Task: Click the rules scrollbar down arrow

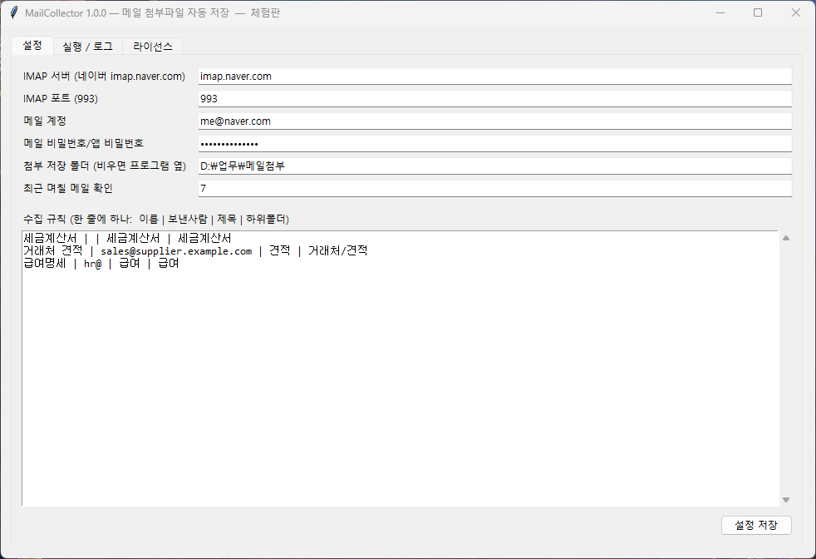Action: tap(786, 500)
